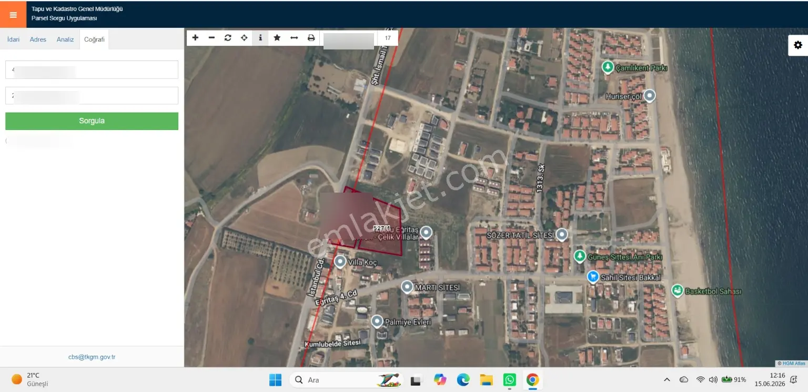Viewport: 808px width, 392px height.
Task: Click the Villa Koç map pin
Action: 340,262
